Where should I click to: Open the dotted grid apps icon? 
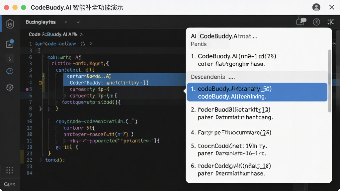click(x=10, y=170)
